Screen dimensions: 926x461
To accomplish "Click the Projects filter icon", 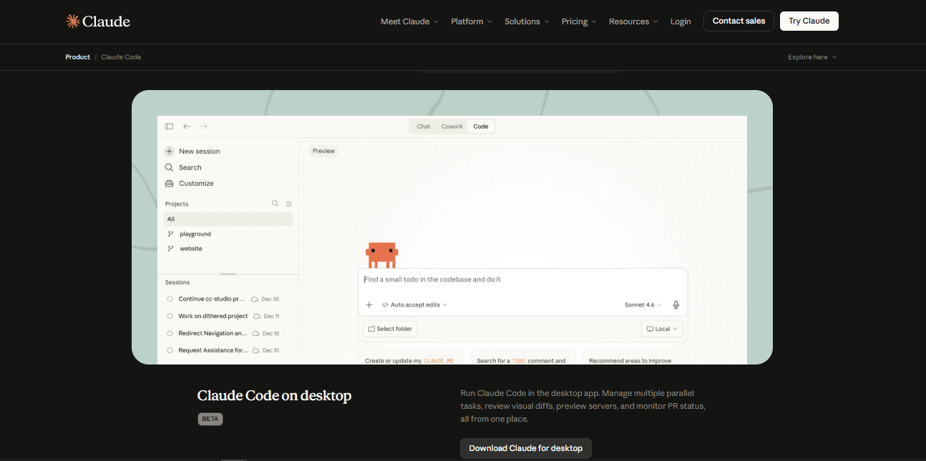I will pos(289,204).
